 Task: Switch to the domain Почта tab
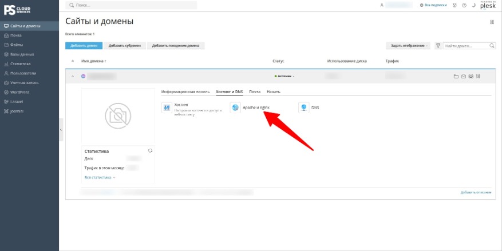coord(255,92)
